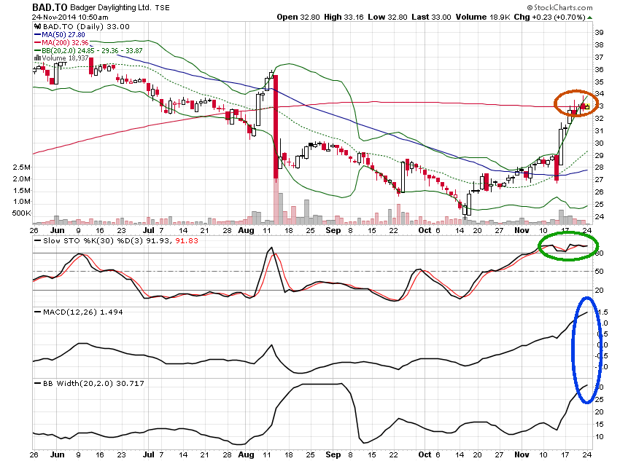Select the BAD.TO (Daily) 33.00 legend entry

86,26
